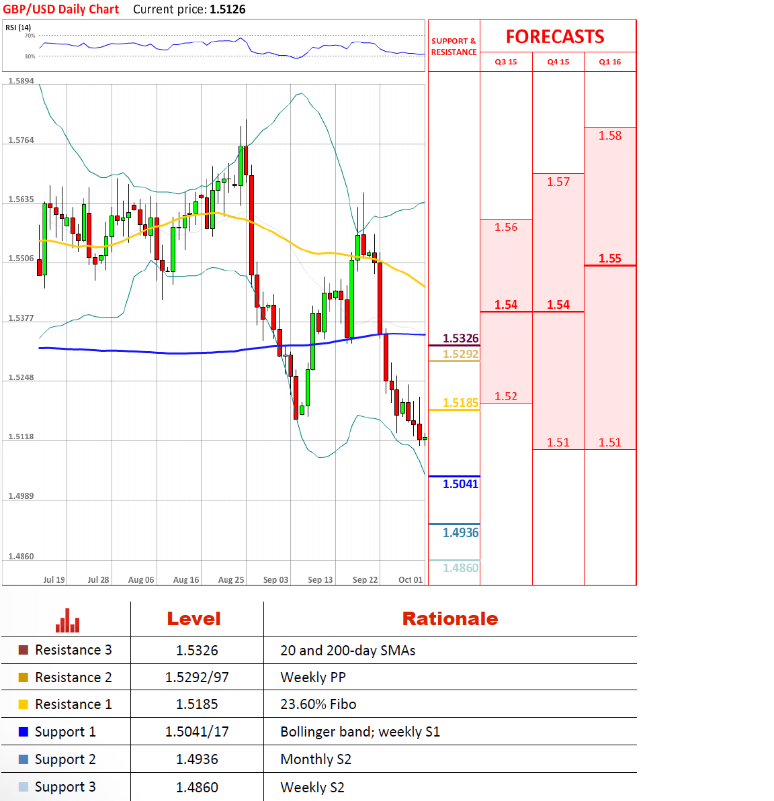Click the Q4 15 forecast column header
Image resolution: width=774 pixels, height=801 pixels.
click(x=558, y=62)
